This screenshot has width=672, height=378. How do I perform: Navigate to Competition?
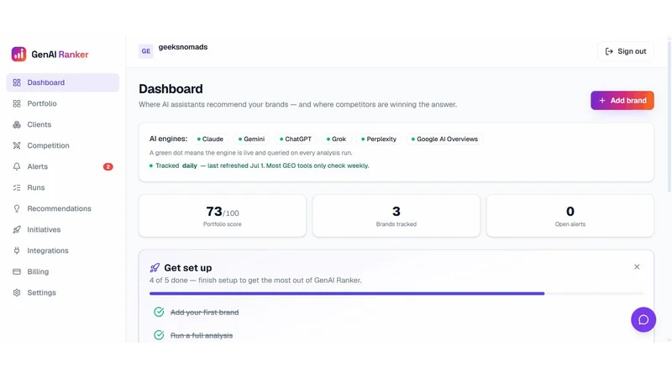click(62, 145)
